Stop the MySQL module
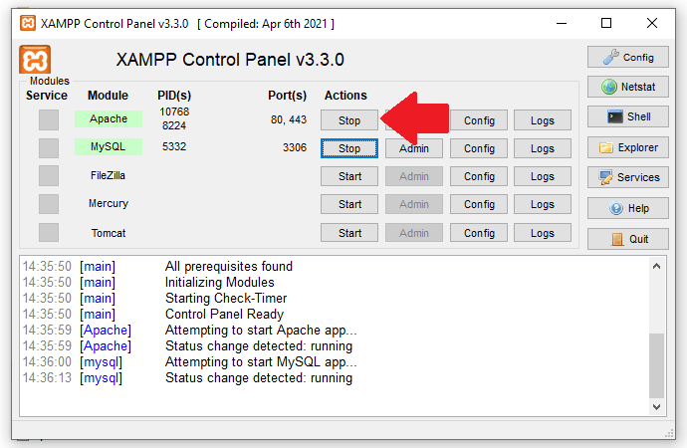 click(349, 148)
